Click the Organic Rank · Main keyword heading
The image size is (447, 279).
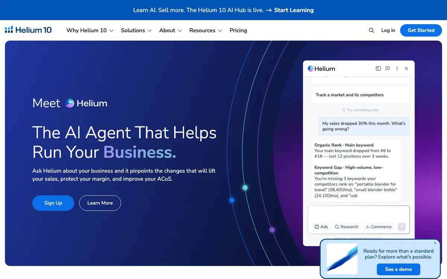344,145
